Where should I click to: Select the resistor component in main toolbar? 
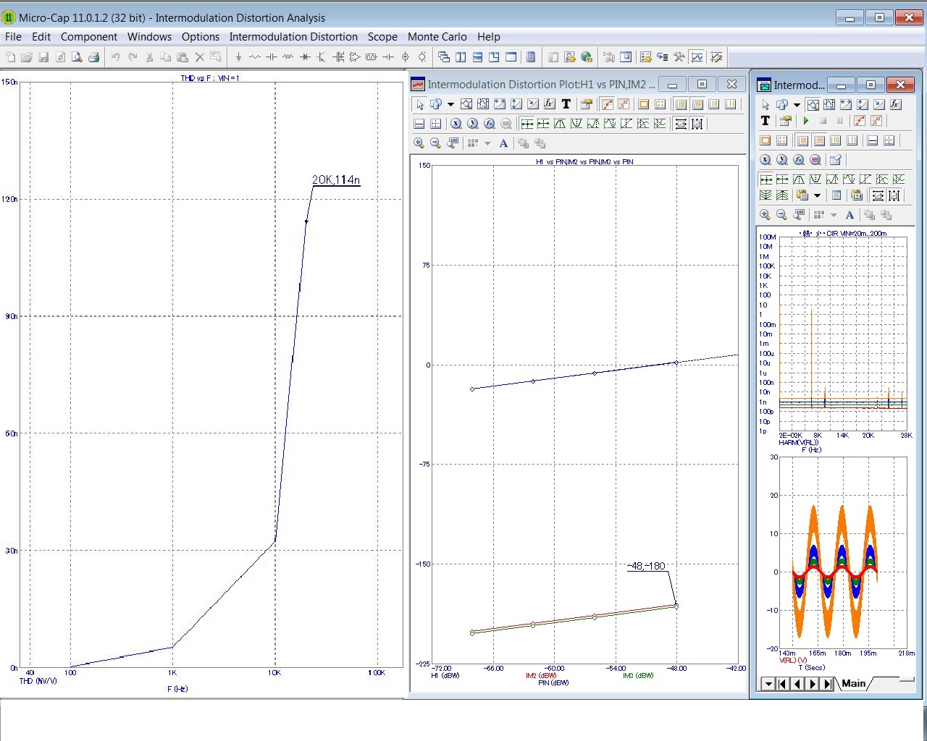pyautogui.click(x=255, y=57)
